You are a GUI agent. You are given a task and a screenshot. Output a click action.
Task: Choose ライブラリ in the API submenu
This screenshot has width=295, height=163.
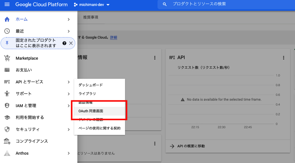pos(99,94)
